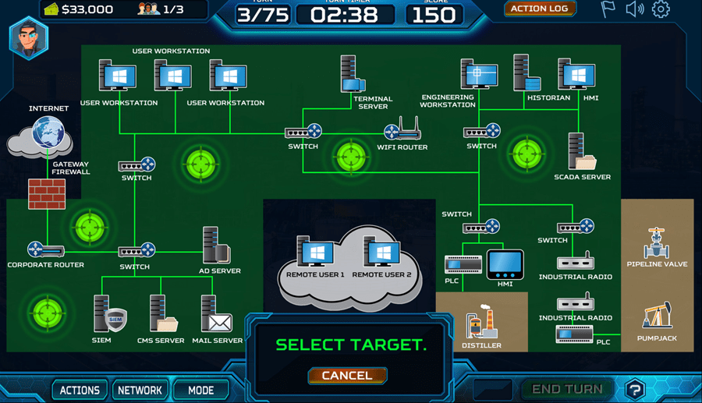Click green target marker below User Workstations
This screenshot has width=702, height=403.
[200, 164]
